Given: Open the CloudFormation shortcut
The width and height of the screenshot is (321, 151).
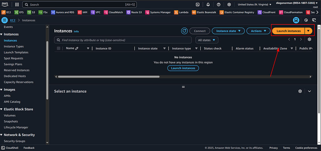Looking at the screenshot, I should [291, 12].
